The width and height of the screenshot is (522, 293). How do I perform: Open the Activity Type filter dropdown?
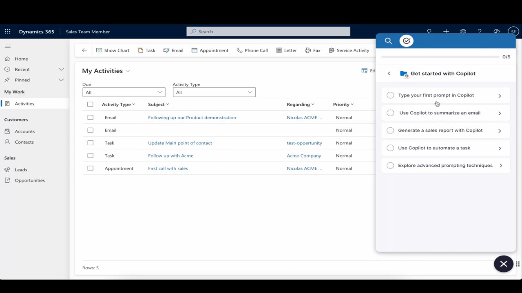[x=214, y=92]
